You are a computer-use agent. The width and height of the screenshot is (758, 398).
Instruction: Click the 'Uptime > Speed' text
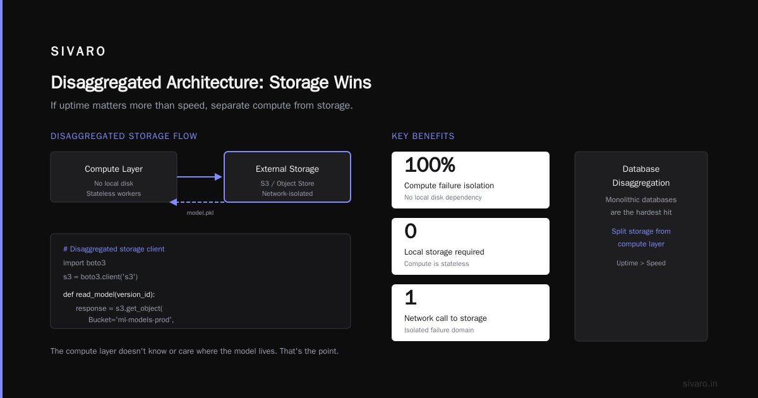point(641,263)
